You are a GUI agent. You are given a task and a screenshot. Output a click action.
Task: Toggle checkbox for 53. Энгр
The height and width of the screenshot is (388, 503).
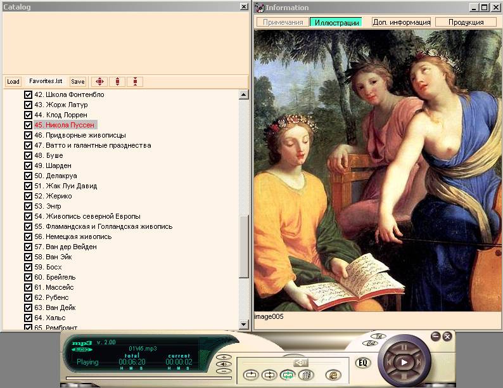[29, 206]
